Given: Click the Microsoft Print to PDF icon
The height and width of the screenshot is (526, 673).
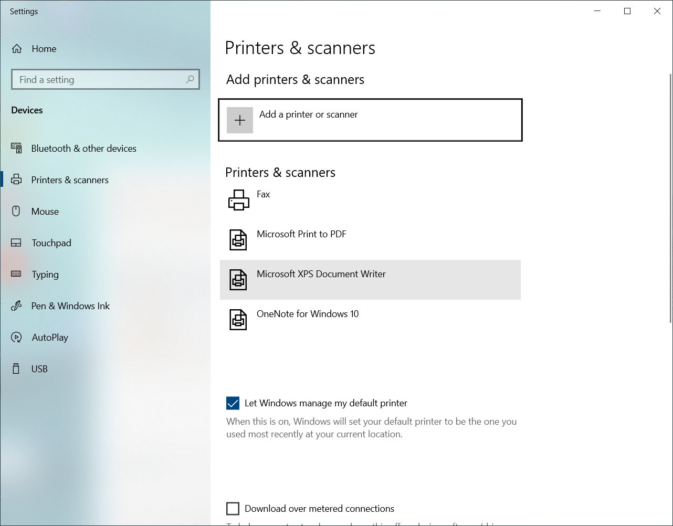Looking at the screenshot, I should click(238, 240).
